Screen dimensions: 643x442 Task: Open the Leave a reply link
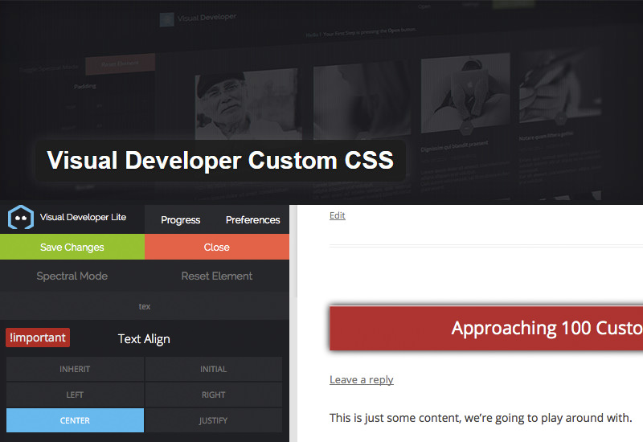coord(361,379)
